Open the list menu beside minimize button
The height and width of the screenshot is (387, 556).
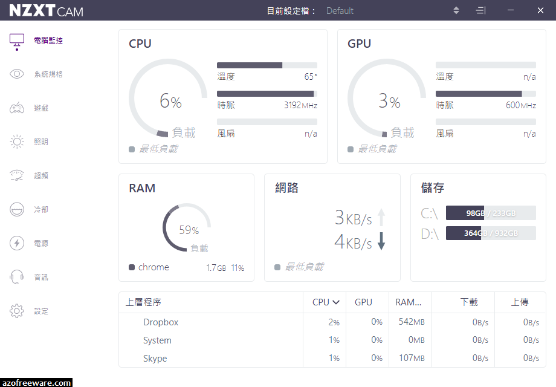[x=480, y=10]
